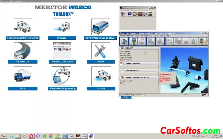Click the J1708/PLC TOOLBOX label button
Viewport: 223px width, 139px height.
point(62,62)
